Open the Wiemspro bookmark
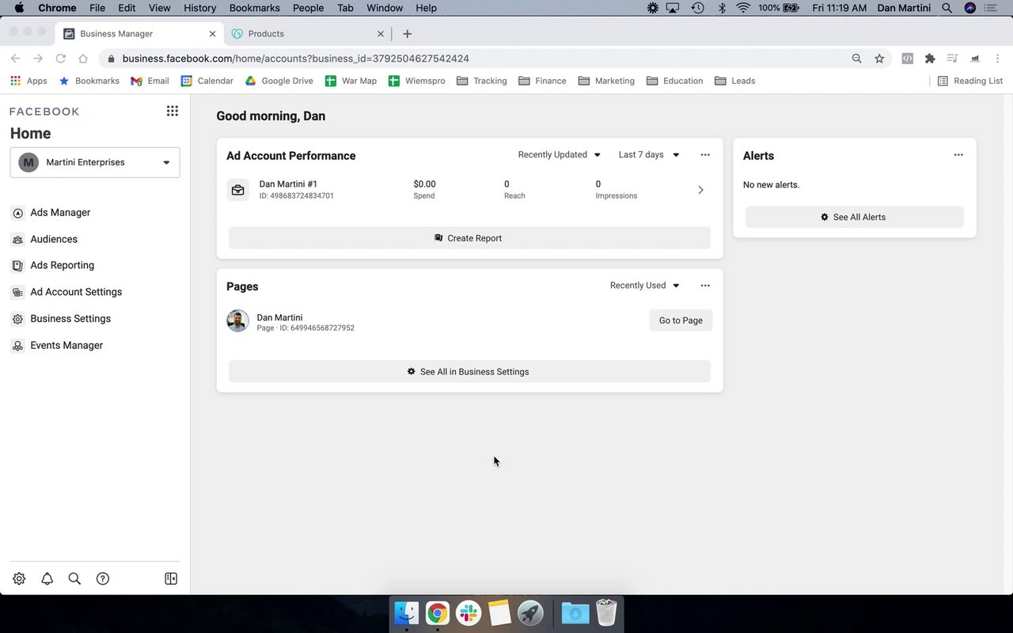The height and width of the screenshot is (633, 1013). [416, 81]
